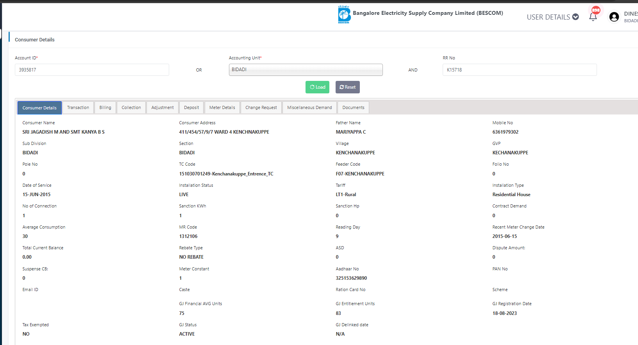Viewport: 638px width, 345px height.
Task: Select GJ Status value ACTIVE
Action: point(187,334)
